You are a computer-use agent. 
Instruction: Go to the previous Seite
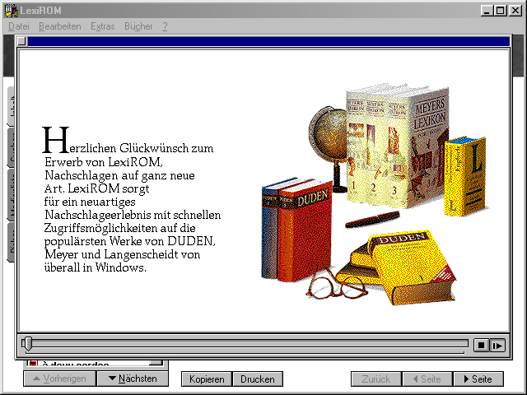[x=427, y=379]
